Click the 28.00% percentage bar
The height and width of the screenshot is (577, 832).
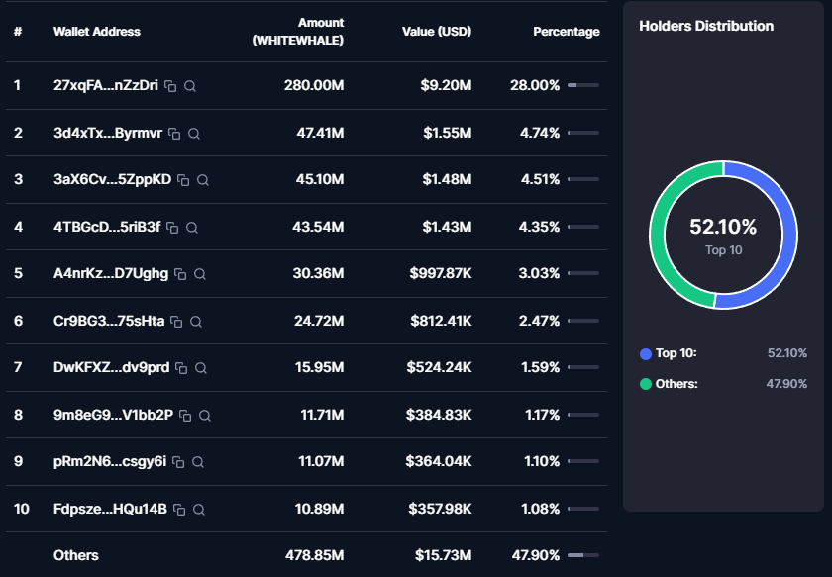(583, 85)
